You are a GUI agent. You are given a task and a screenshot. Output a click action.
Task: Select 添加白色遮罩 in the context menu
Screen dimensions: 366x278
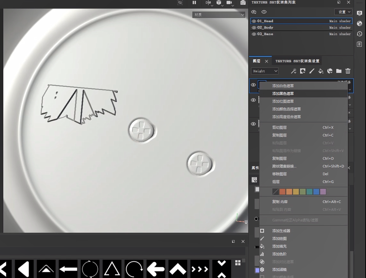tap(283, 86)
